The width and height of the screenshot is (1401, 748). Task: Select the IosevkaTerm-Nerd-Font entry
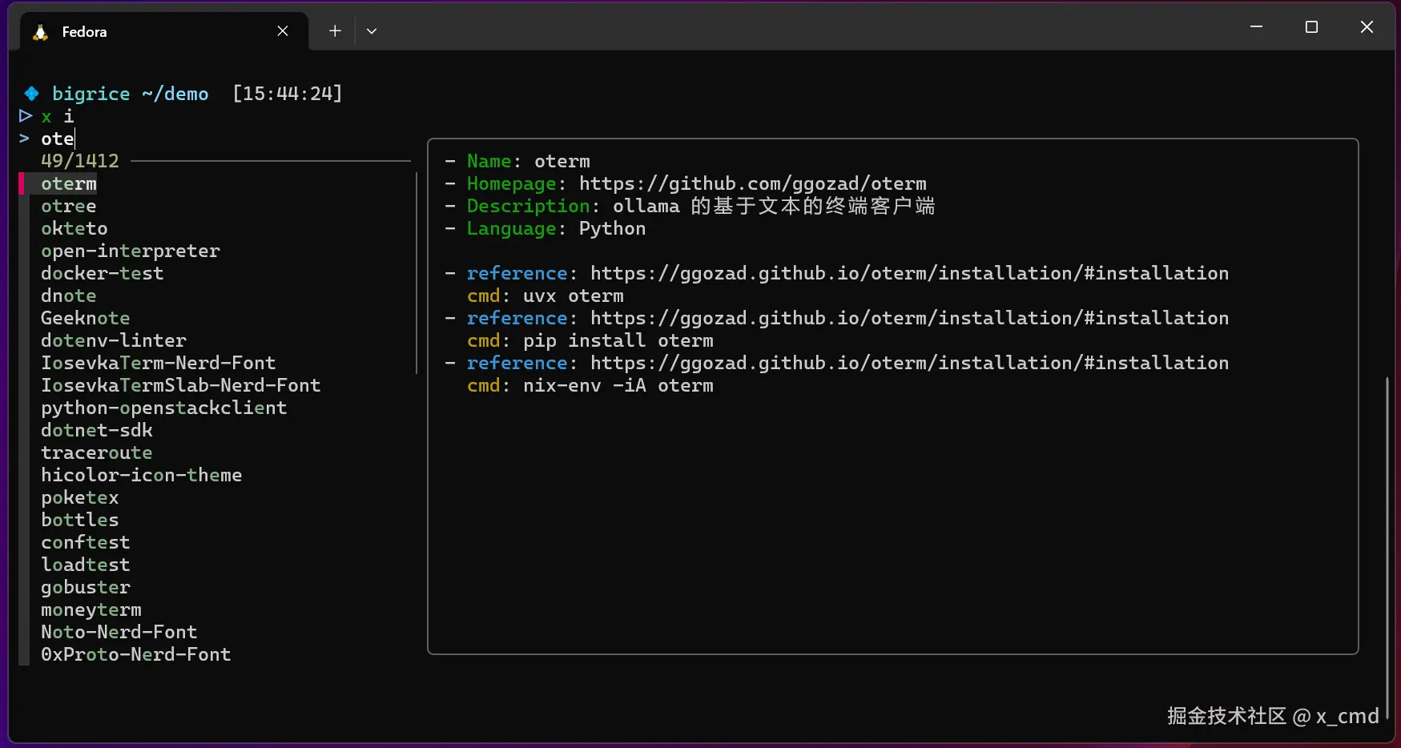(159, 363)
